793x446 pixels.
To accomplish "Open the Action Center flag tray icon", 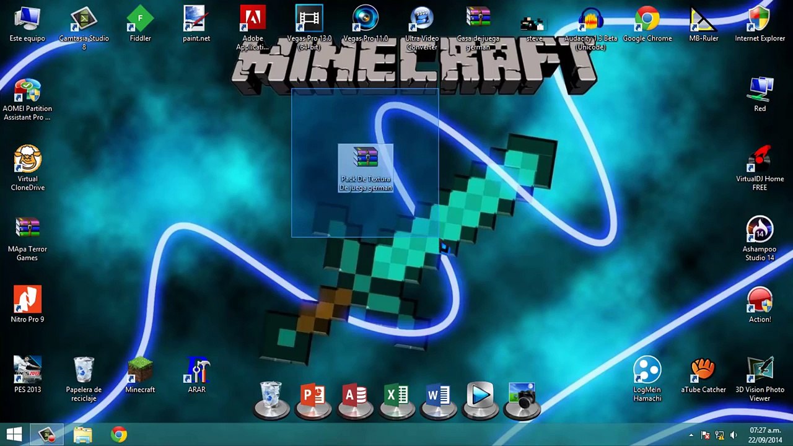I will click(x=705, y=435).
